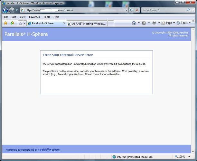
Task: Click the Parallels H-Sphere header title
Action: [x=26, y=34]
